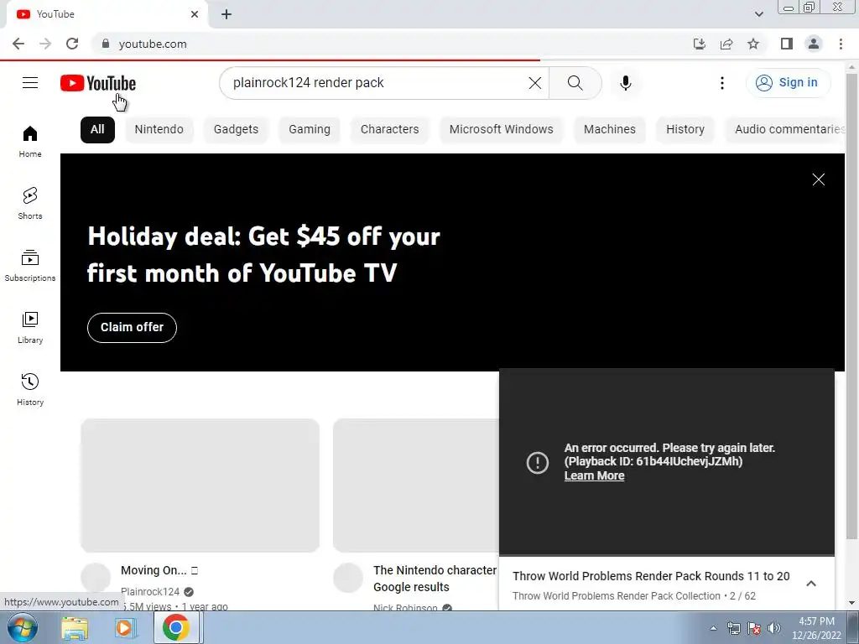The image size is (859, 644).
Task: Open Chrome three-dot menu
Action: pos(841,44)
